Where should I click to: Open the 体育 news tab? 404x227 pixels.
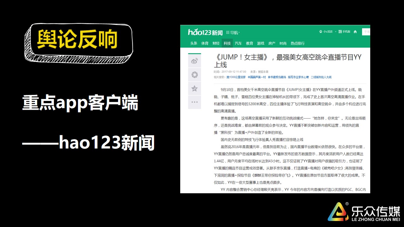pyautogui.click(x=205, y=43)
